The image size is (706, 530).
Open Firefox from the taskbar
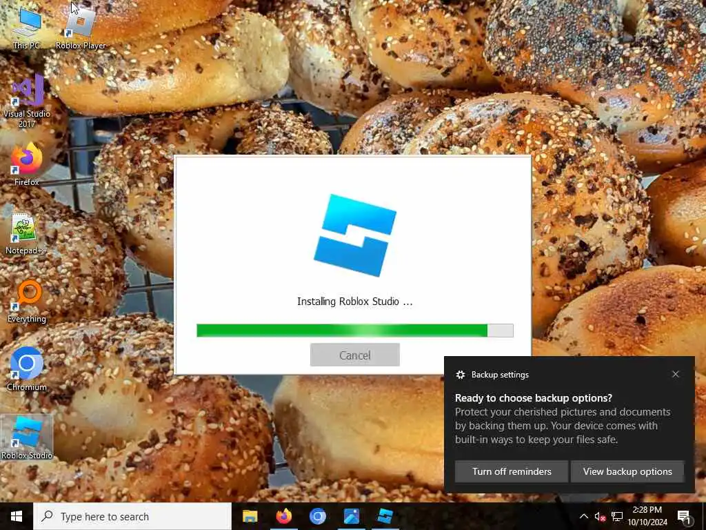pos(283,516)
